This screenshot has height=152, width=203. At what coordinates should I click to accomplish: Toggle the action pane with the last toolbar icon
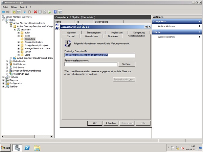click(60, 12)
